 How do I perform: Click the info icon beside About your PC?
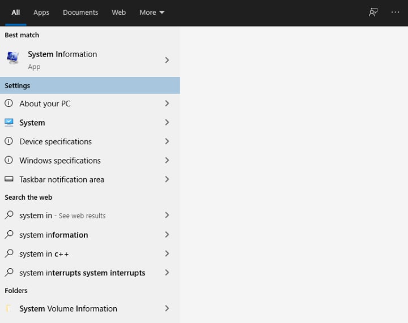(x=8, y=104)
